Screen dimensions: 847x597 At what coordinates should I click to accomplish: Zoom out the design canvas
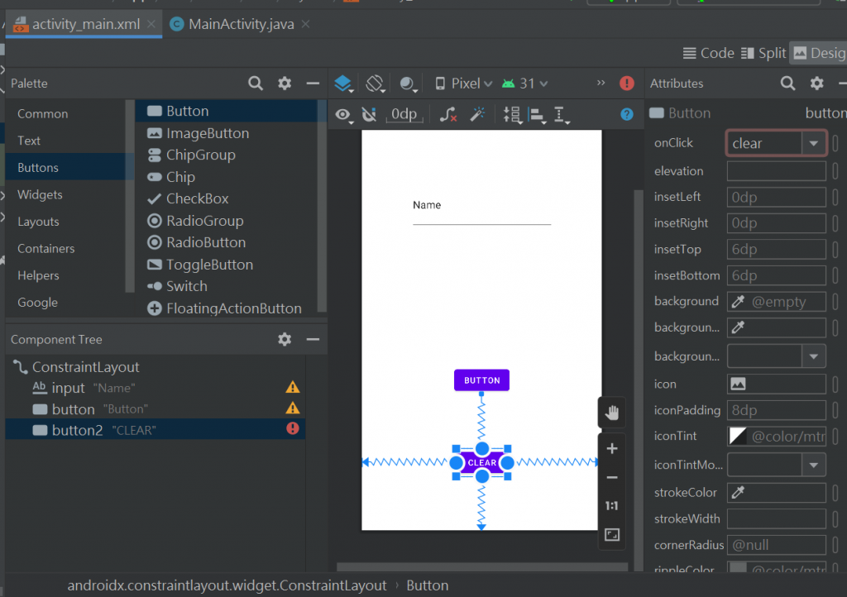point(611,478)
